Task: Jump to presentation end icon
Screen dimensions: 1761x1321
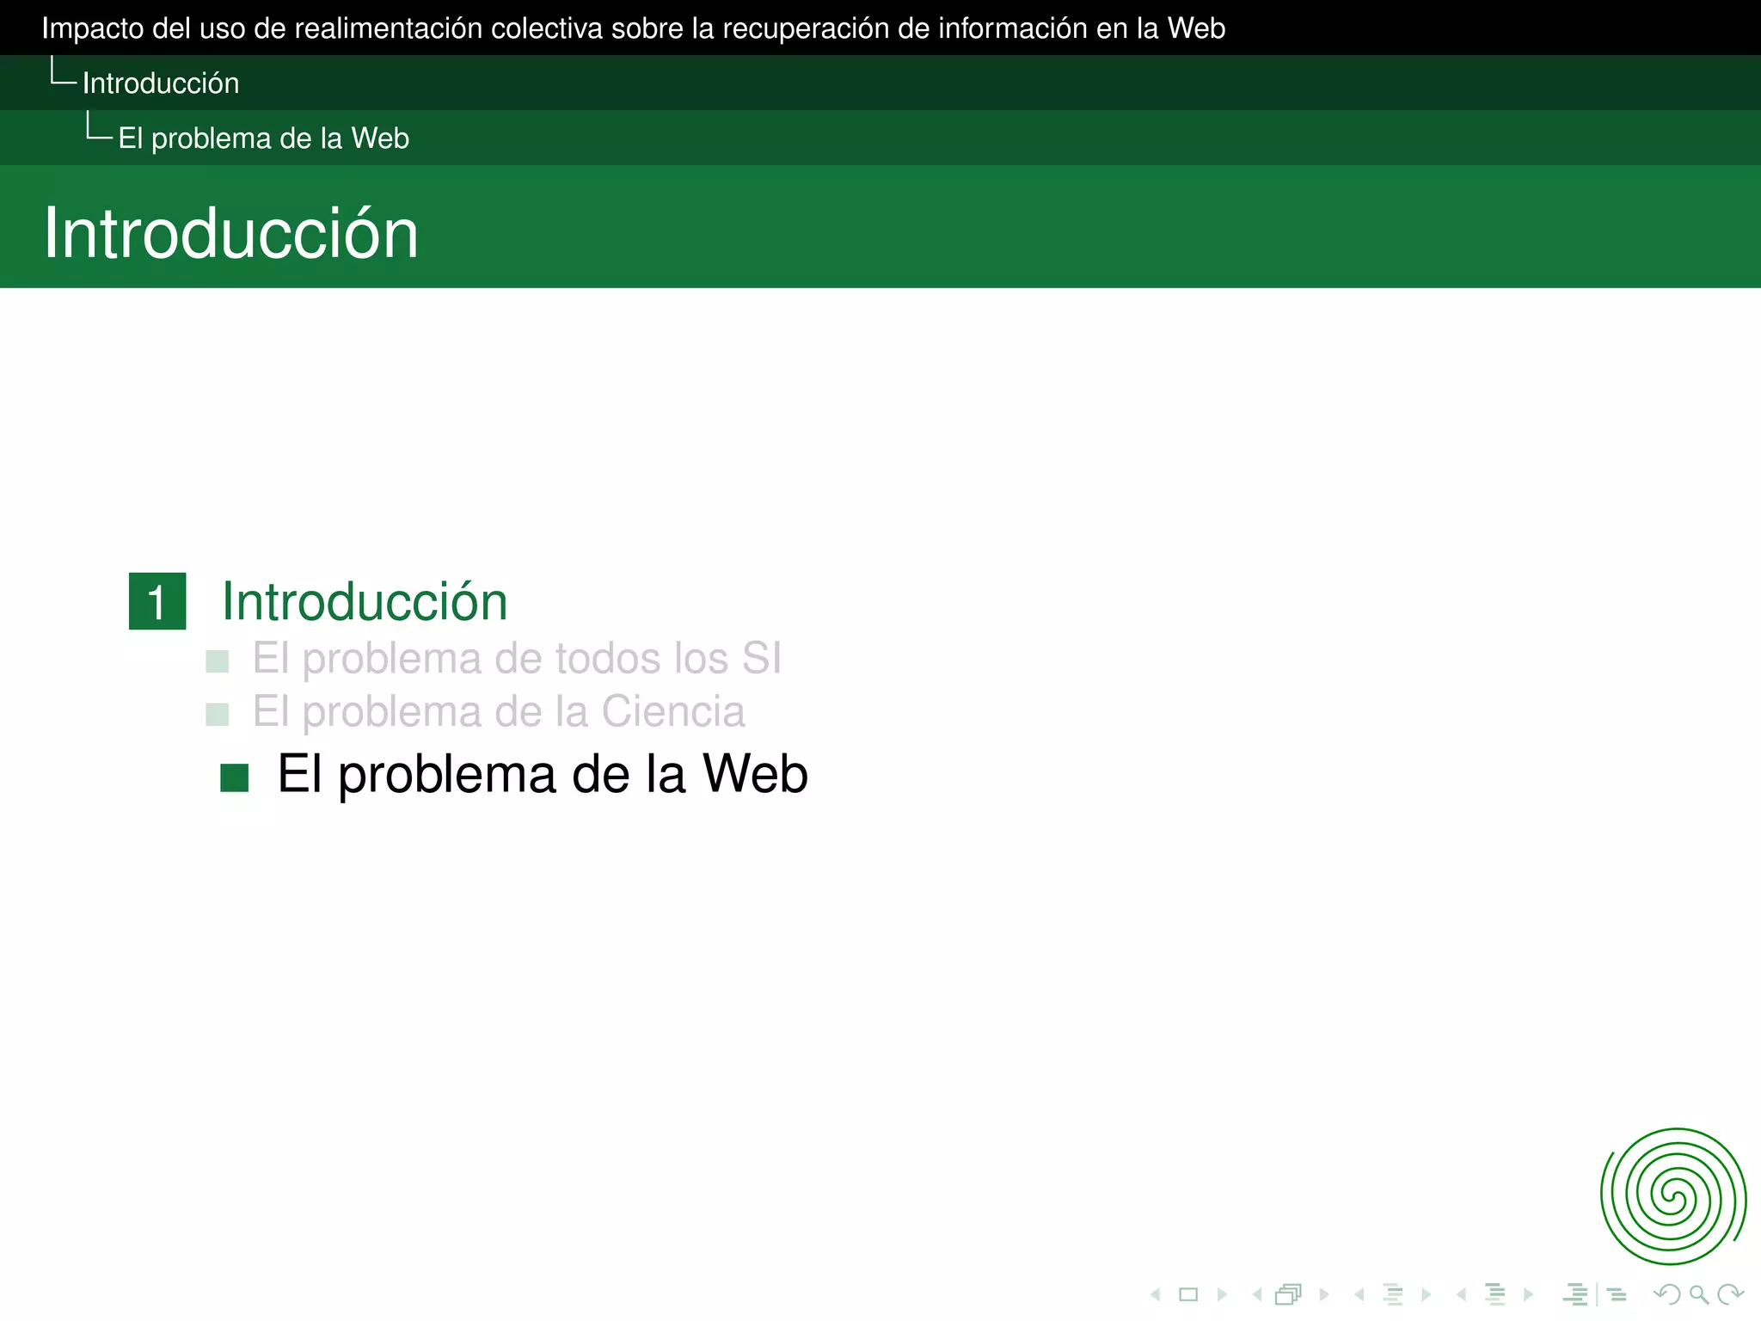Action: [x=1617, y=1294]
